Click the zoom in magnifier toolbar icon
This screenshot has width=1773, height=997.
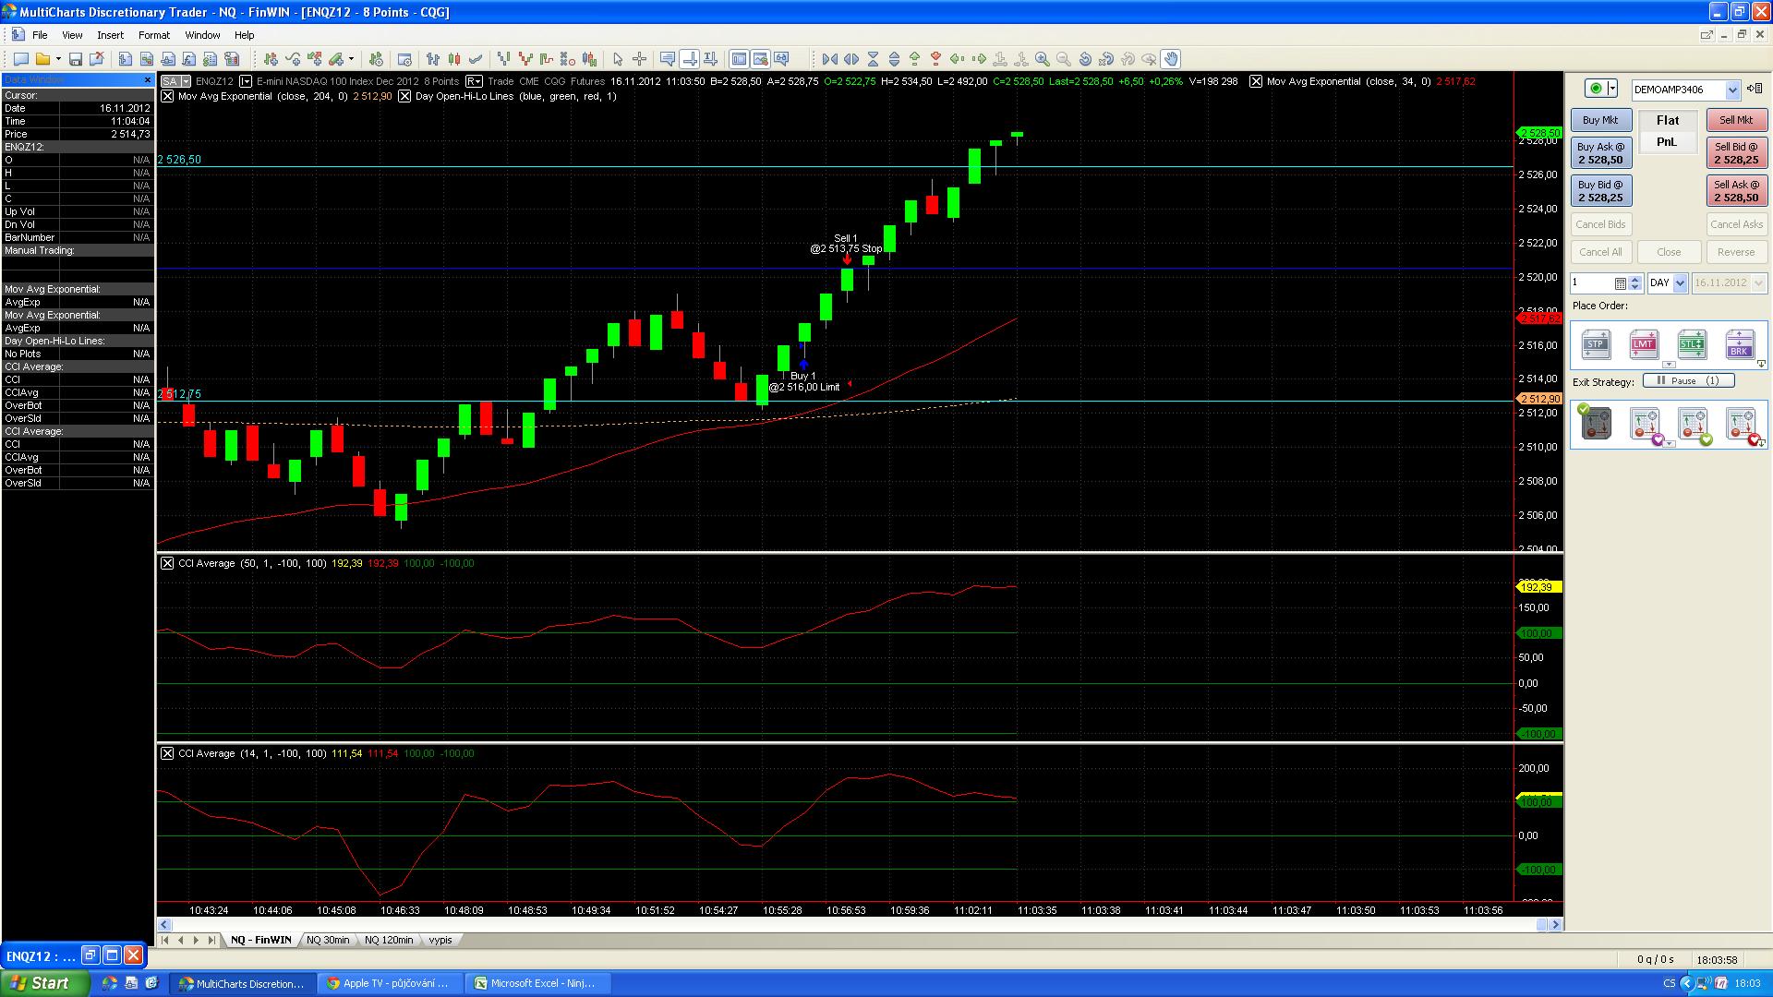[x=1043, y=59]
